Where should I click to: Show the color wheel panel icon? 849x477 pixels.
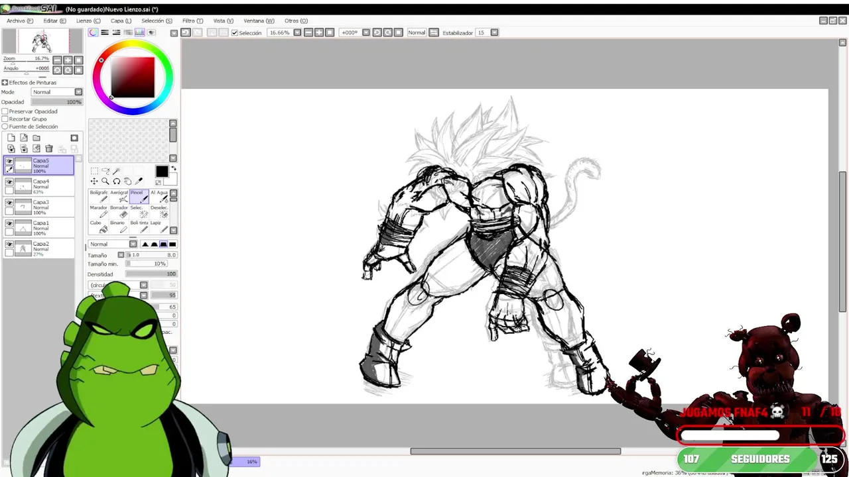[x=94, y=32]
